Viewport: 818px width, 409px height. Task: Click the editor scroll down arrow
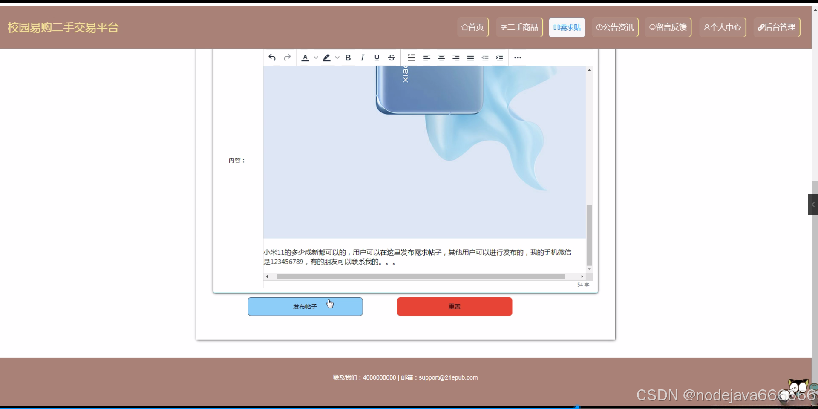pos(589,269)
